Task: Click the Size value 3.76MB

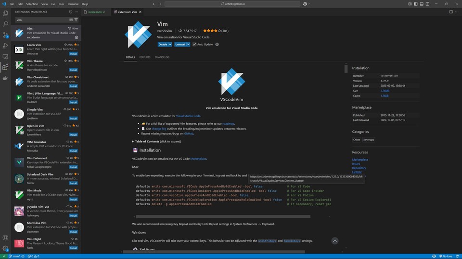Action: [385, 91]
